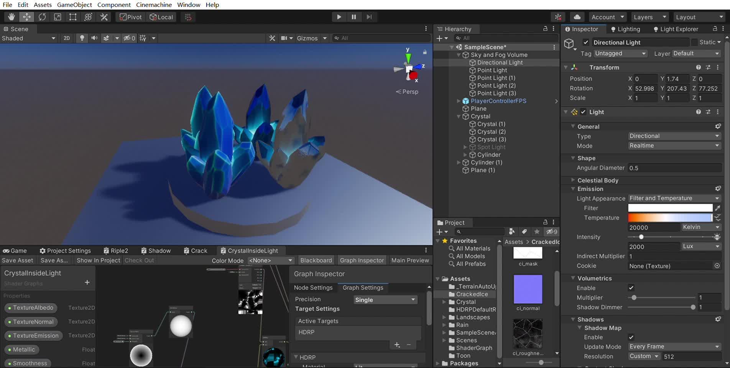Click the Filter color swatch

(670, 208)
